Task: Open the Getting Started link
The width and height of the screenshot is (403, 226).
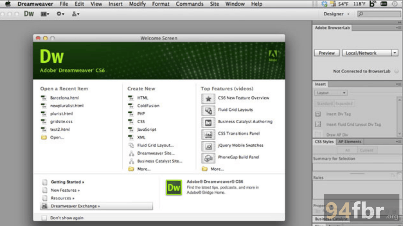Action: [x=68, y=182]
